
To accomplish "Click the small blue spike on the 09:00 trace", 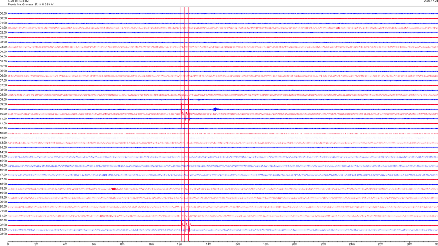I will click(199, 100).
